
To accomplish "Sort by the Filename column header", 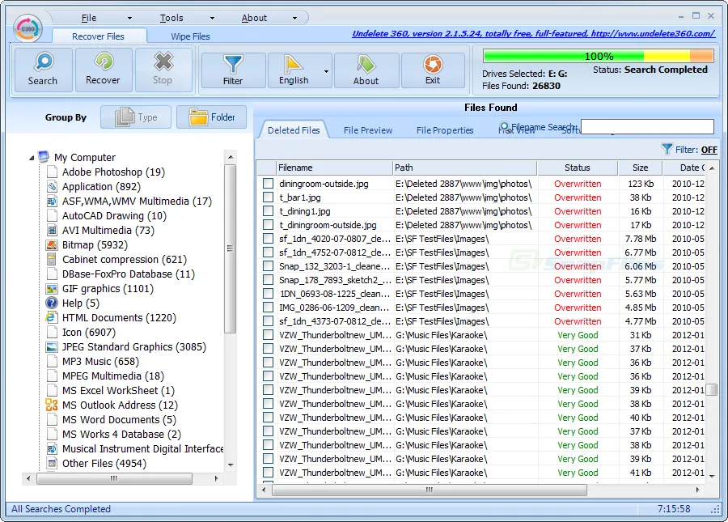I will click(333, 168).
